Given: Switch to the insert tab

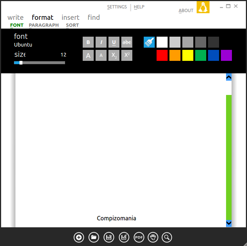Looking at the screenshot, I should 71,18.
